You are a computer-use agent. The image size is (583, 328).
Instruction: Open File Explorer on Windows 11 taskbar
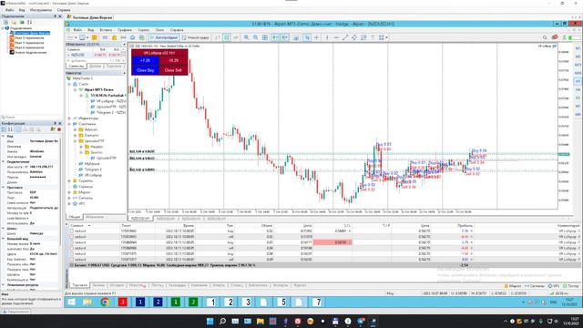pos(260,322)
